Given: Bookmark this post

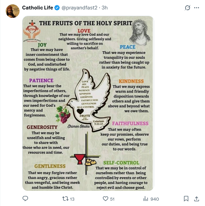Looking at the screenshot, I should [x=186, y=199].
